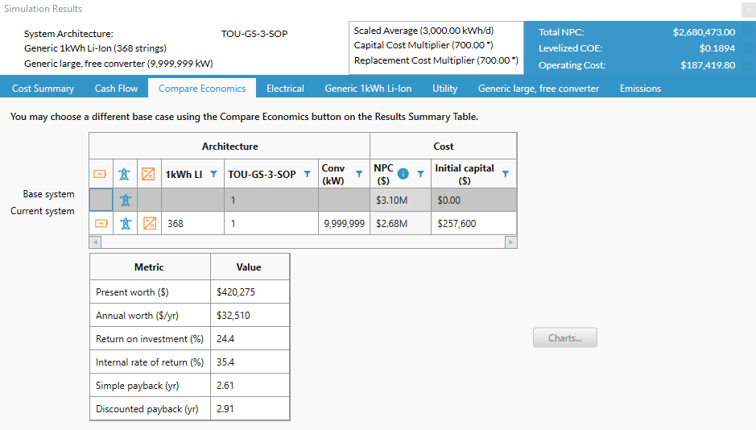Open the Conv (kW) column filter
Viewport: 756px width, 430px height.
(359, 174)
